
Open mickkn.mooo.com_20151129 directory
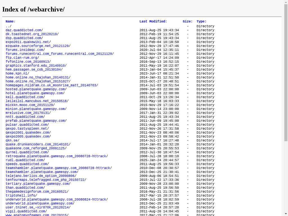point(29,105)
